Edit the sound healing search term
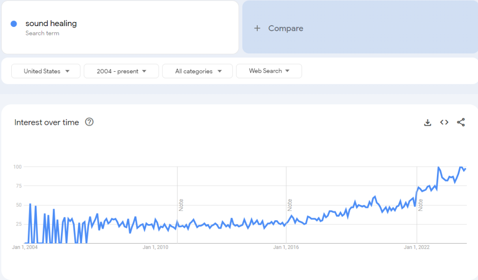Screen dimensions: 478x280 point(51,23)
